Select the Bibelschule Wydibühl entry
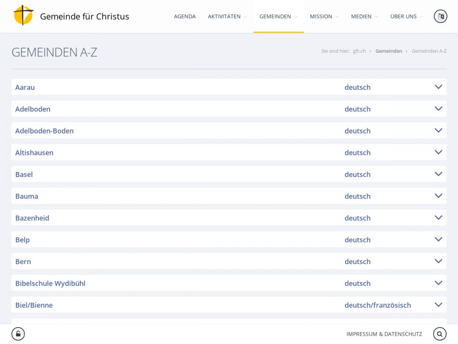 click(50, 283)
